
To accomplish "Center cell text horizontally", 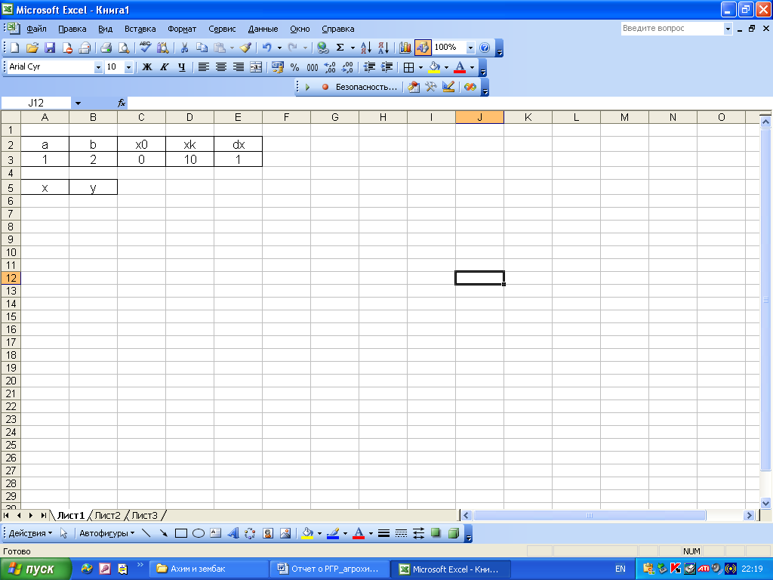I will pos(221,67).
